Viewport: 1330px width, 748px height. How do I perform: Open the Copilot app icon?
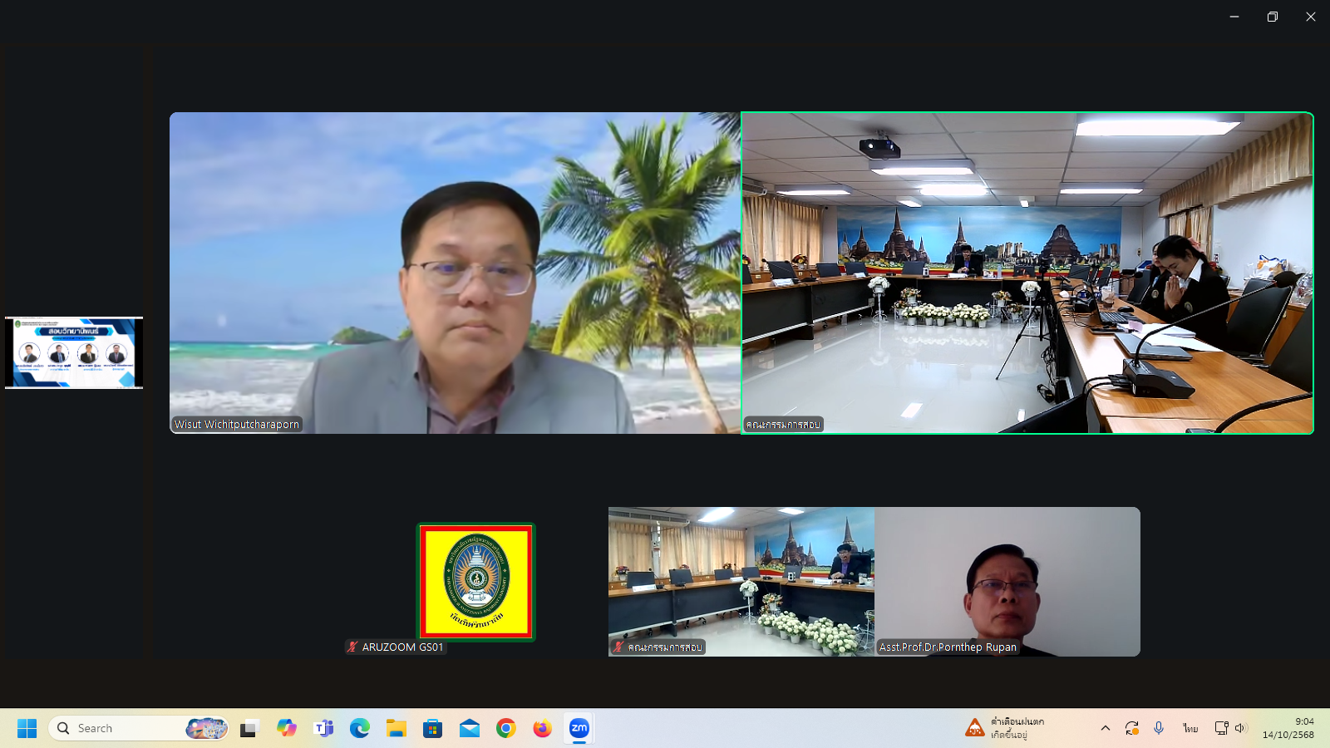[x=287, y=729]
